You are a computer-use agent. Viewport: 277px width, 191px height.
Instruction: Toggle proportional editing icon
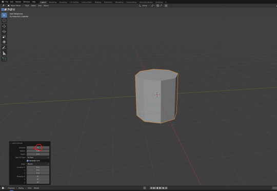166,6
